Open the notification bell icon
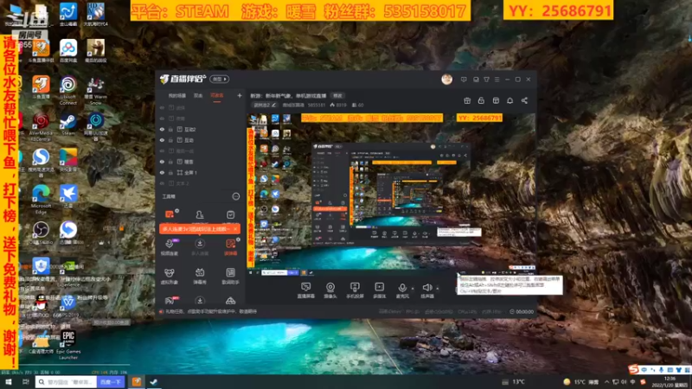 (509, 100)
